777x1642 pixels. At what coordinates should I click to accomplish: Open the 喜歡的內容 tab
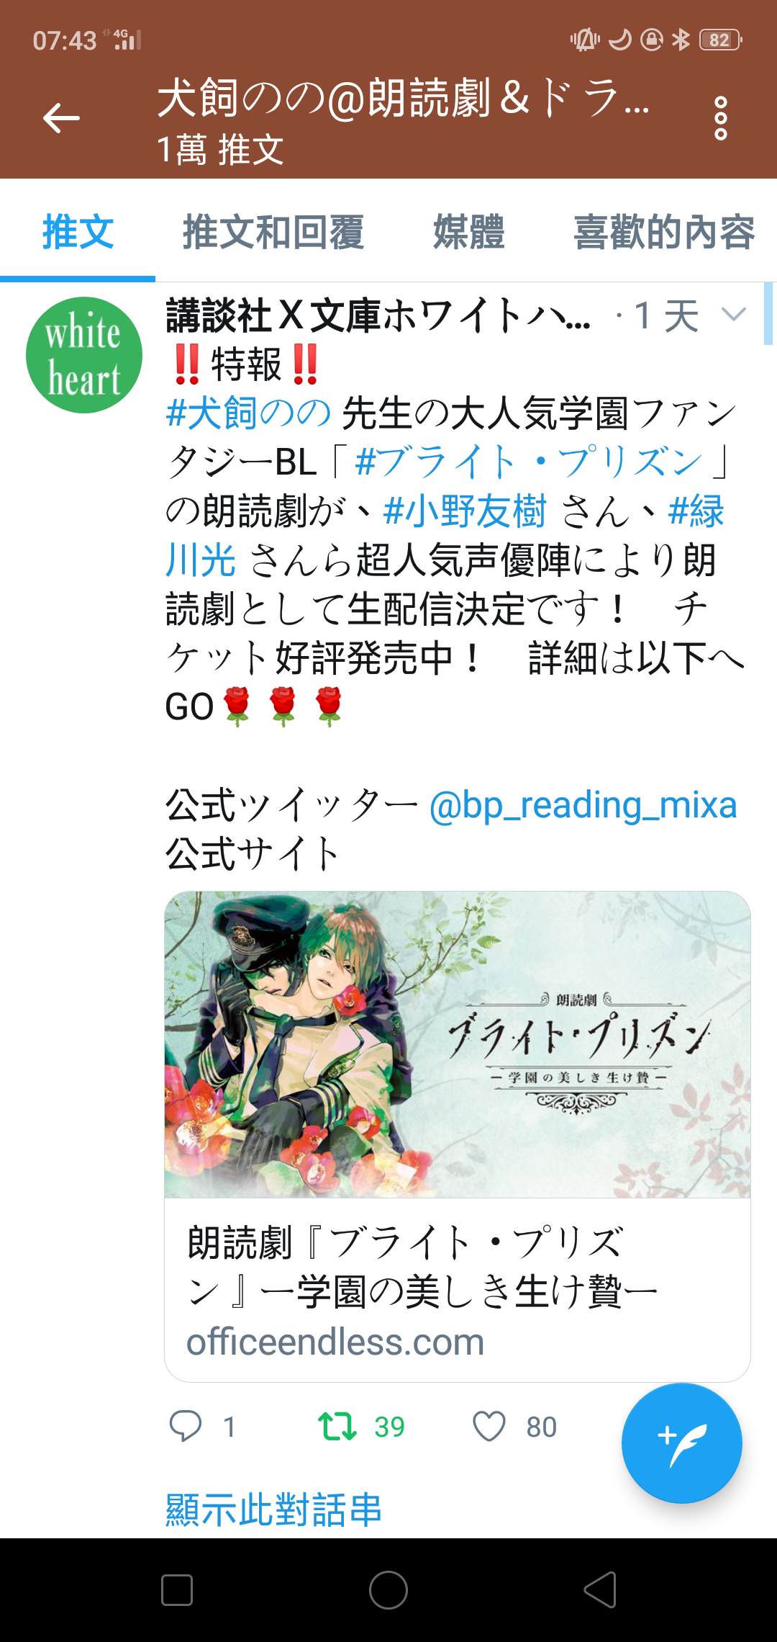pos(664,232)
